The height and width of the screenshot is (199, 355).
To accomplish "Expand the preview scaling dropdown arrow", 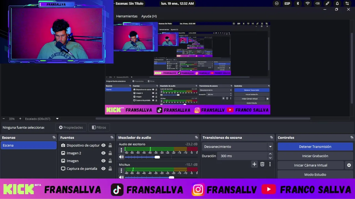I will 57,119.
